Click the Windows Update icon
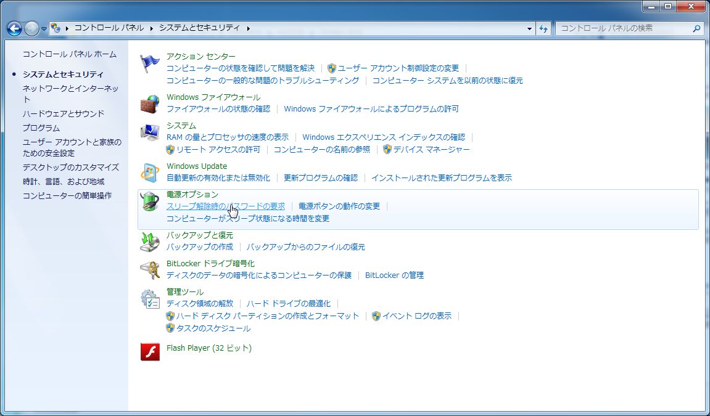 (x=149, y=173)
